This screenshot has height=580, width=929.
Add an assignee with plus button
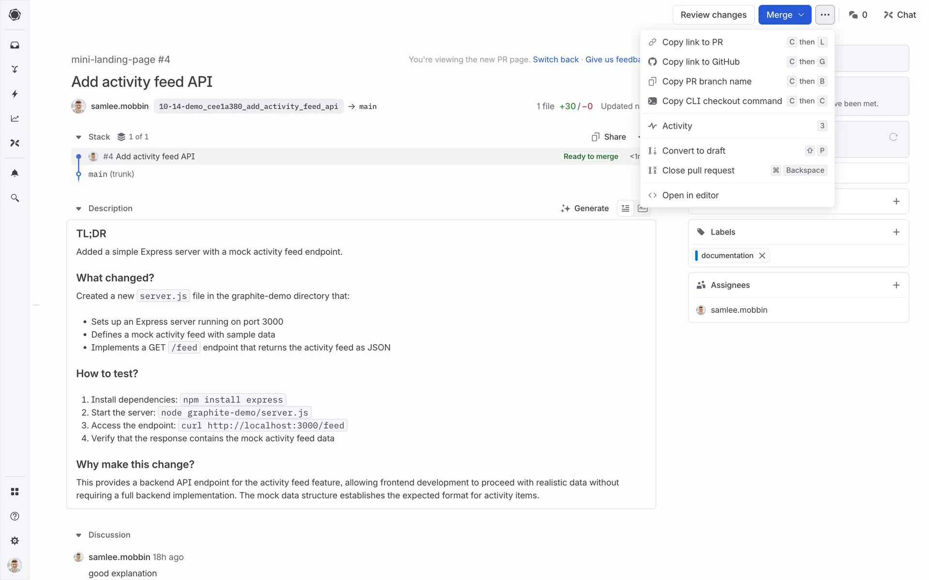pos(896,285)
